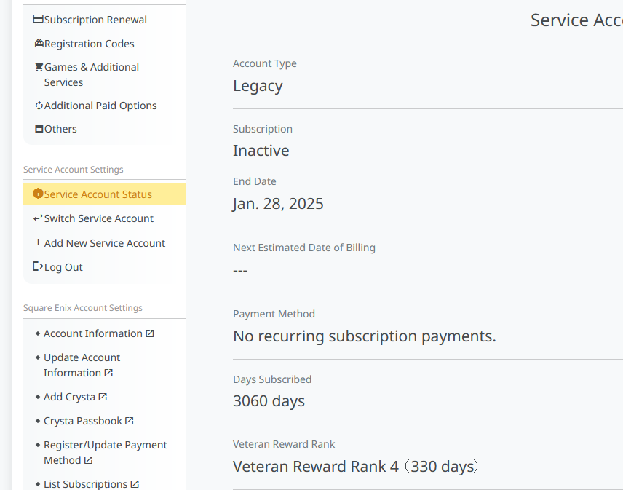Click the plus icon for Add New Service Account

(38, 242)
